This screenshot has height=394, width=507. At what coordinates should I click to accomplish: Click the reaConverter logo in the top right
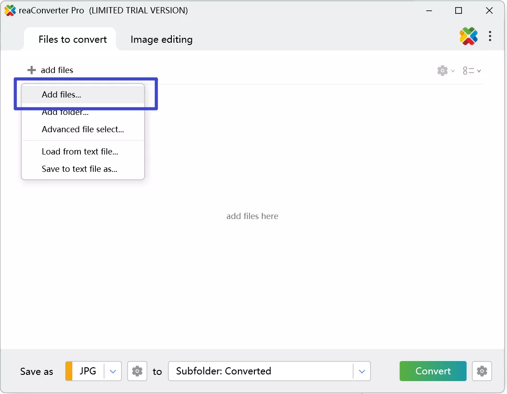(468, 36)
